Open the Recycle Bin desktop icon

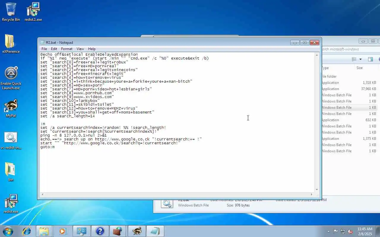point(11,12)
